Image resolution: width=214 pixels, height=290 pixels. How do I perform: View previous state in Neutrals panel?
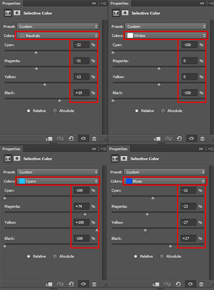point(60,138)
